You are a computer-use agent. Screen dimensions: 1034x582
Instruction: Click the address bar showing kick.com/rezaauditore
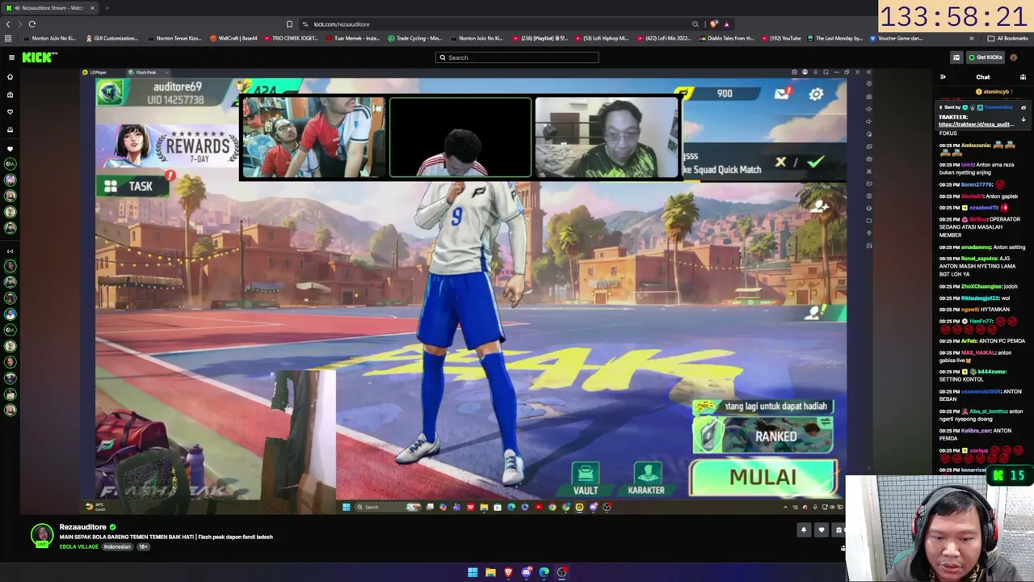(493, 24)
